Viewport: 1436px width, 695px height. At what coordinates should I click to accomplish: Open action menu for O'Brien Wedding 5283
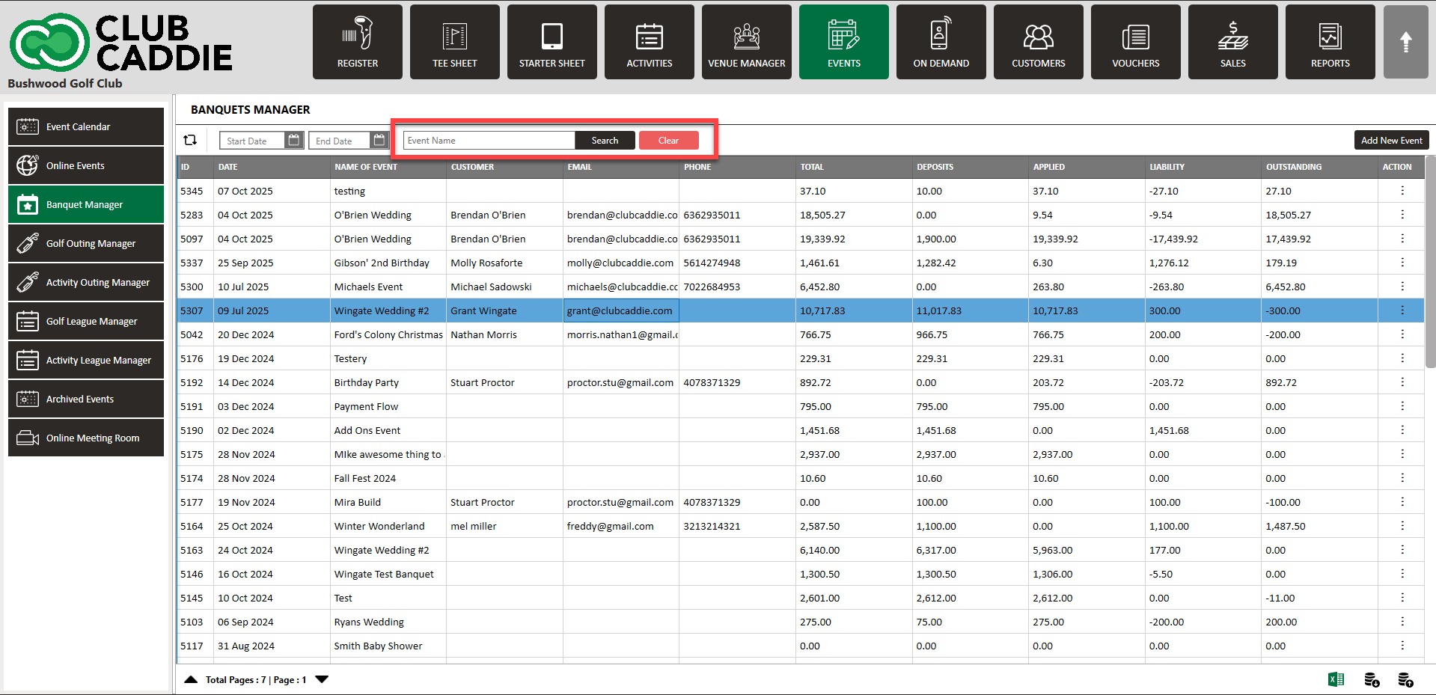[1402, 215]
